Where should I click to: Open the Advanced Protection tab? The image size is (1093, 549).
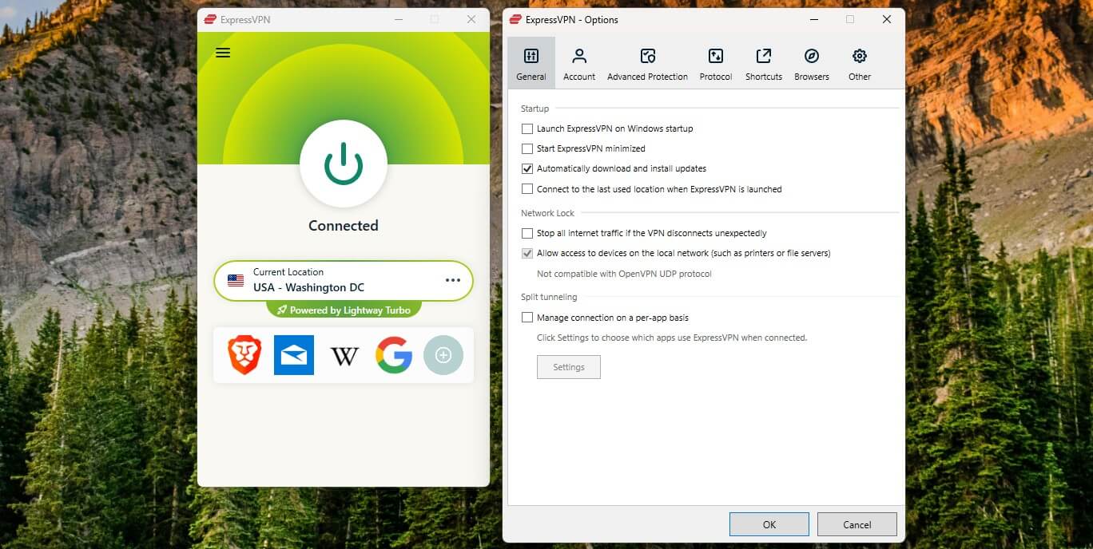(x=647, y=64)
